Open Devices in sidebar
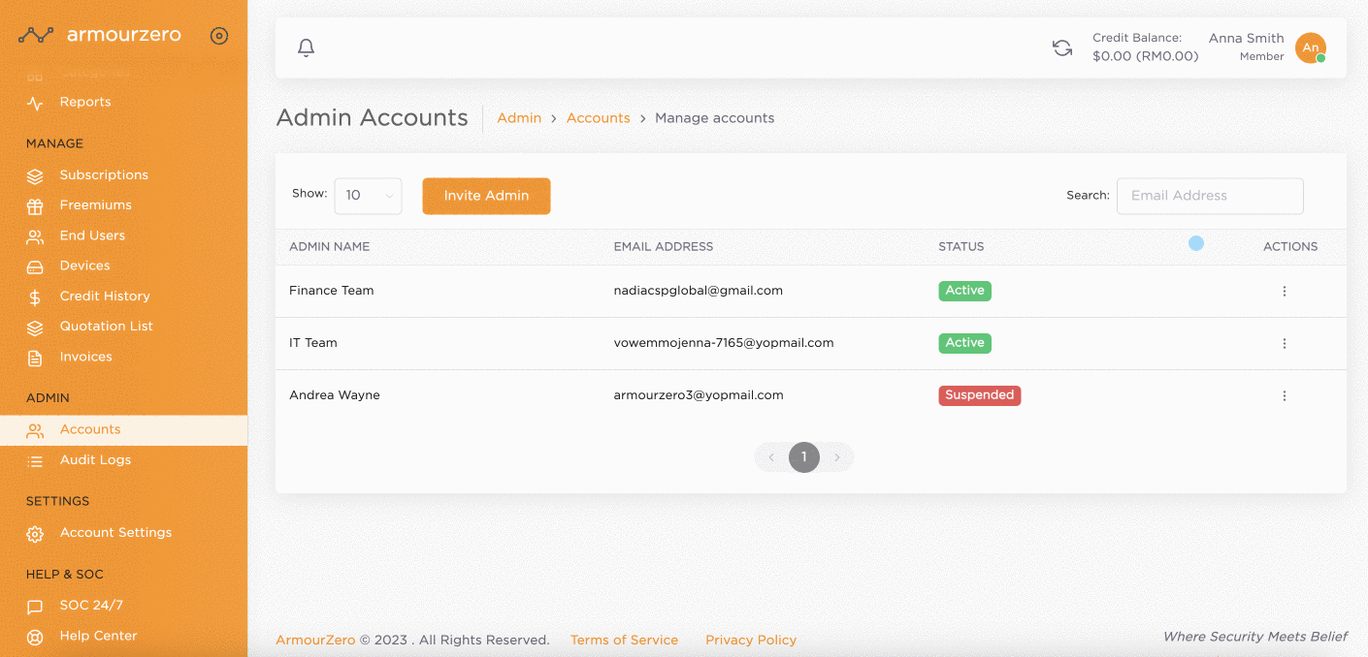The width and height of the screenshot is (1368, 657). [x=84, y=266]
